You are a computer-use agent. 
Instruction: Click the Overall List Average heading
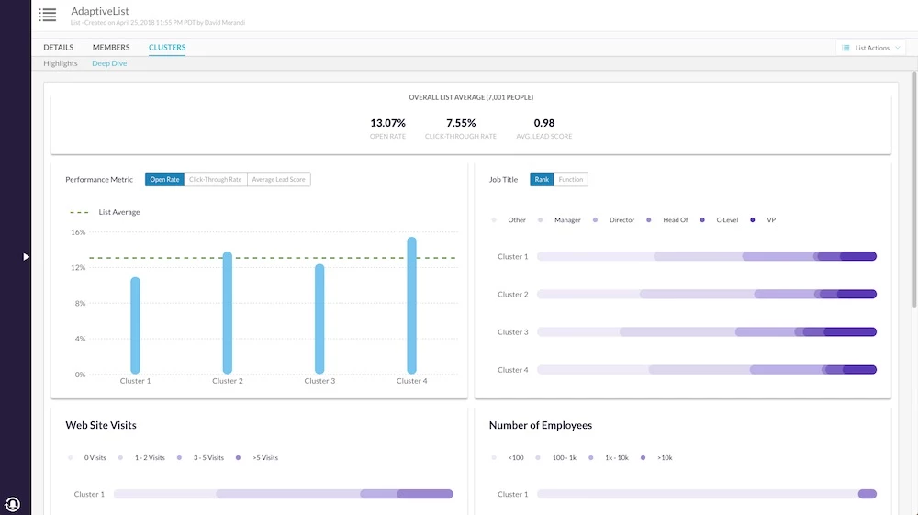coord(471,97)
